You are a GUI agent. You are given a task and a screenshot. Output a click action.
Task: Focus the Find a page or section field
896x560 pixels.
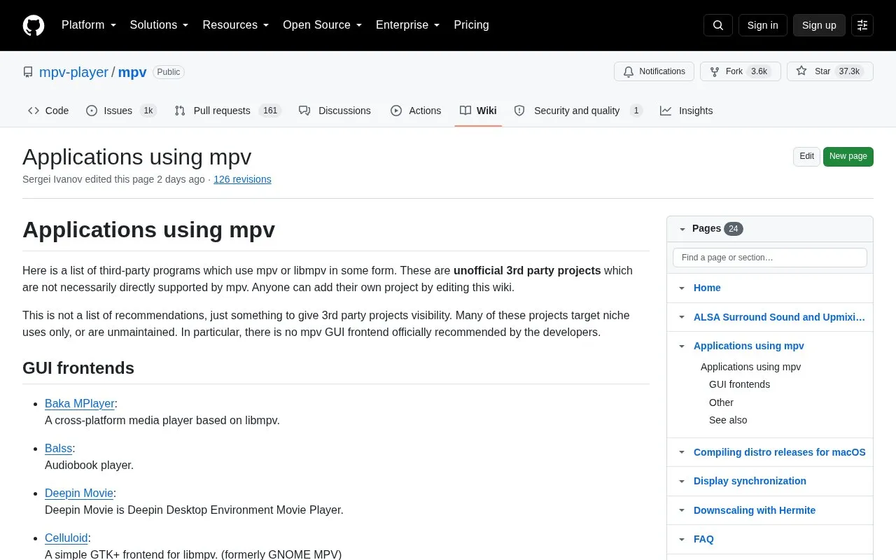point(770,258)
